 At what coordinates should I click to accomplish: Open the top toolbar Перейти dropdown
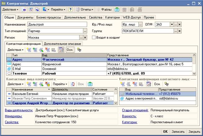pyautogui.click(x=58, y=10)
